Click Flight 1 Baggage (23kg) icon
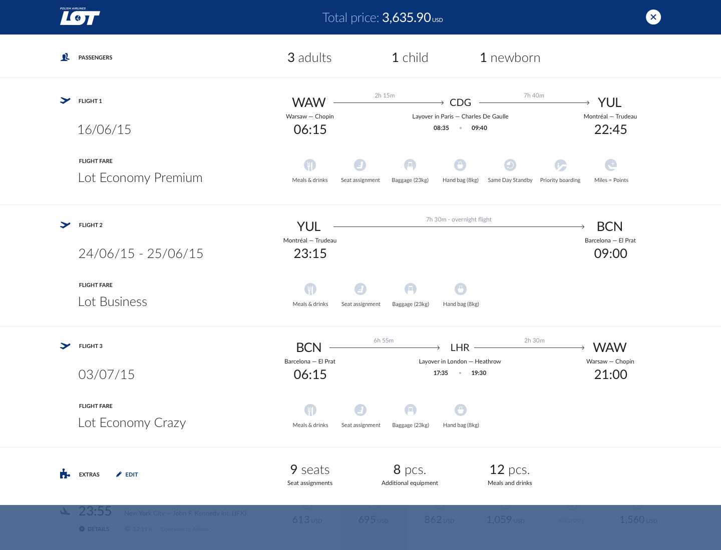Viewport: 721px width, 550px height. [x=410, y=165]
